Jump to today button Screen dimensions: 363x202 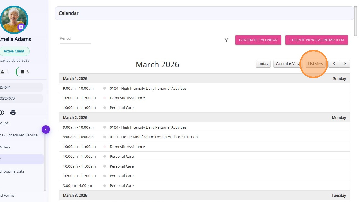point(263,64)
